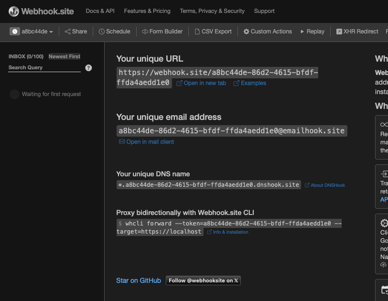The height and width of the screenshot is (301, 388).
Task: Click the Examples link
Action: click(x=250, y=83)
